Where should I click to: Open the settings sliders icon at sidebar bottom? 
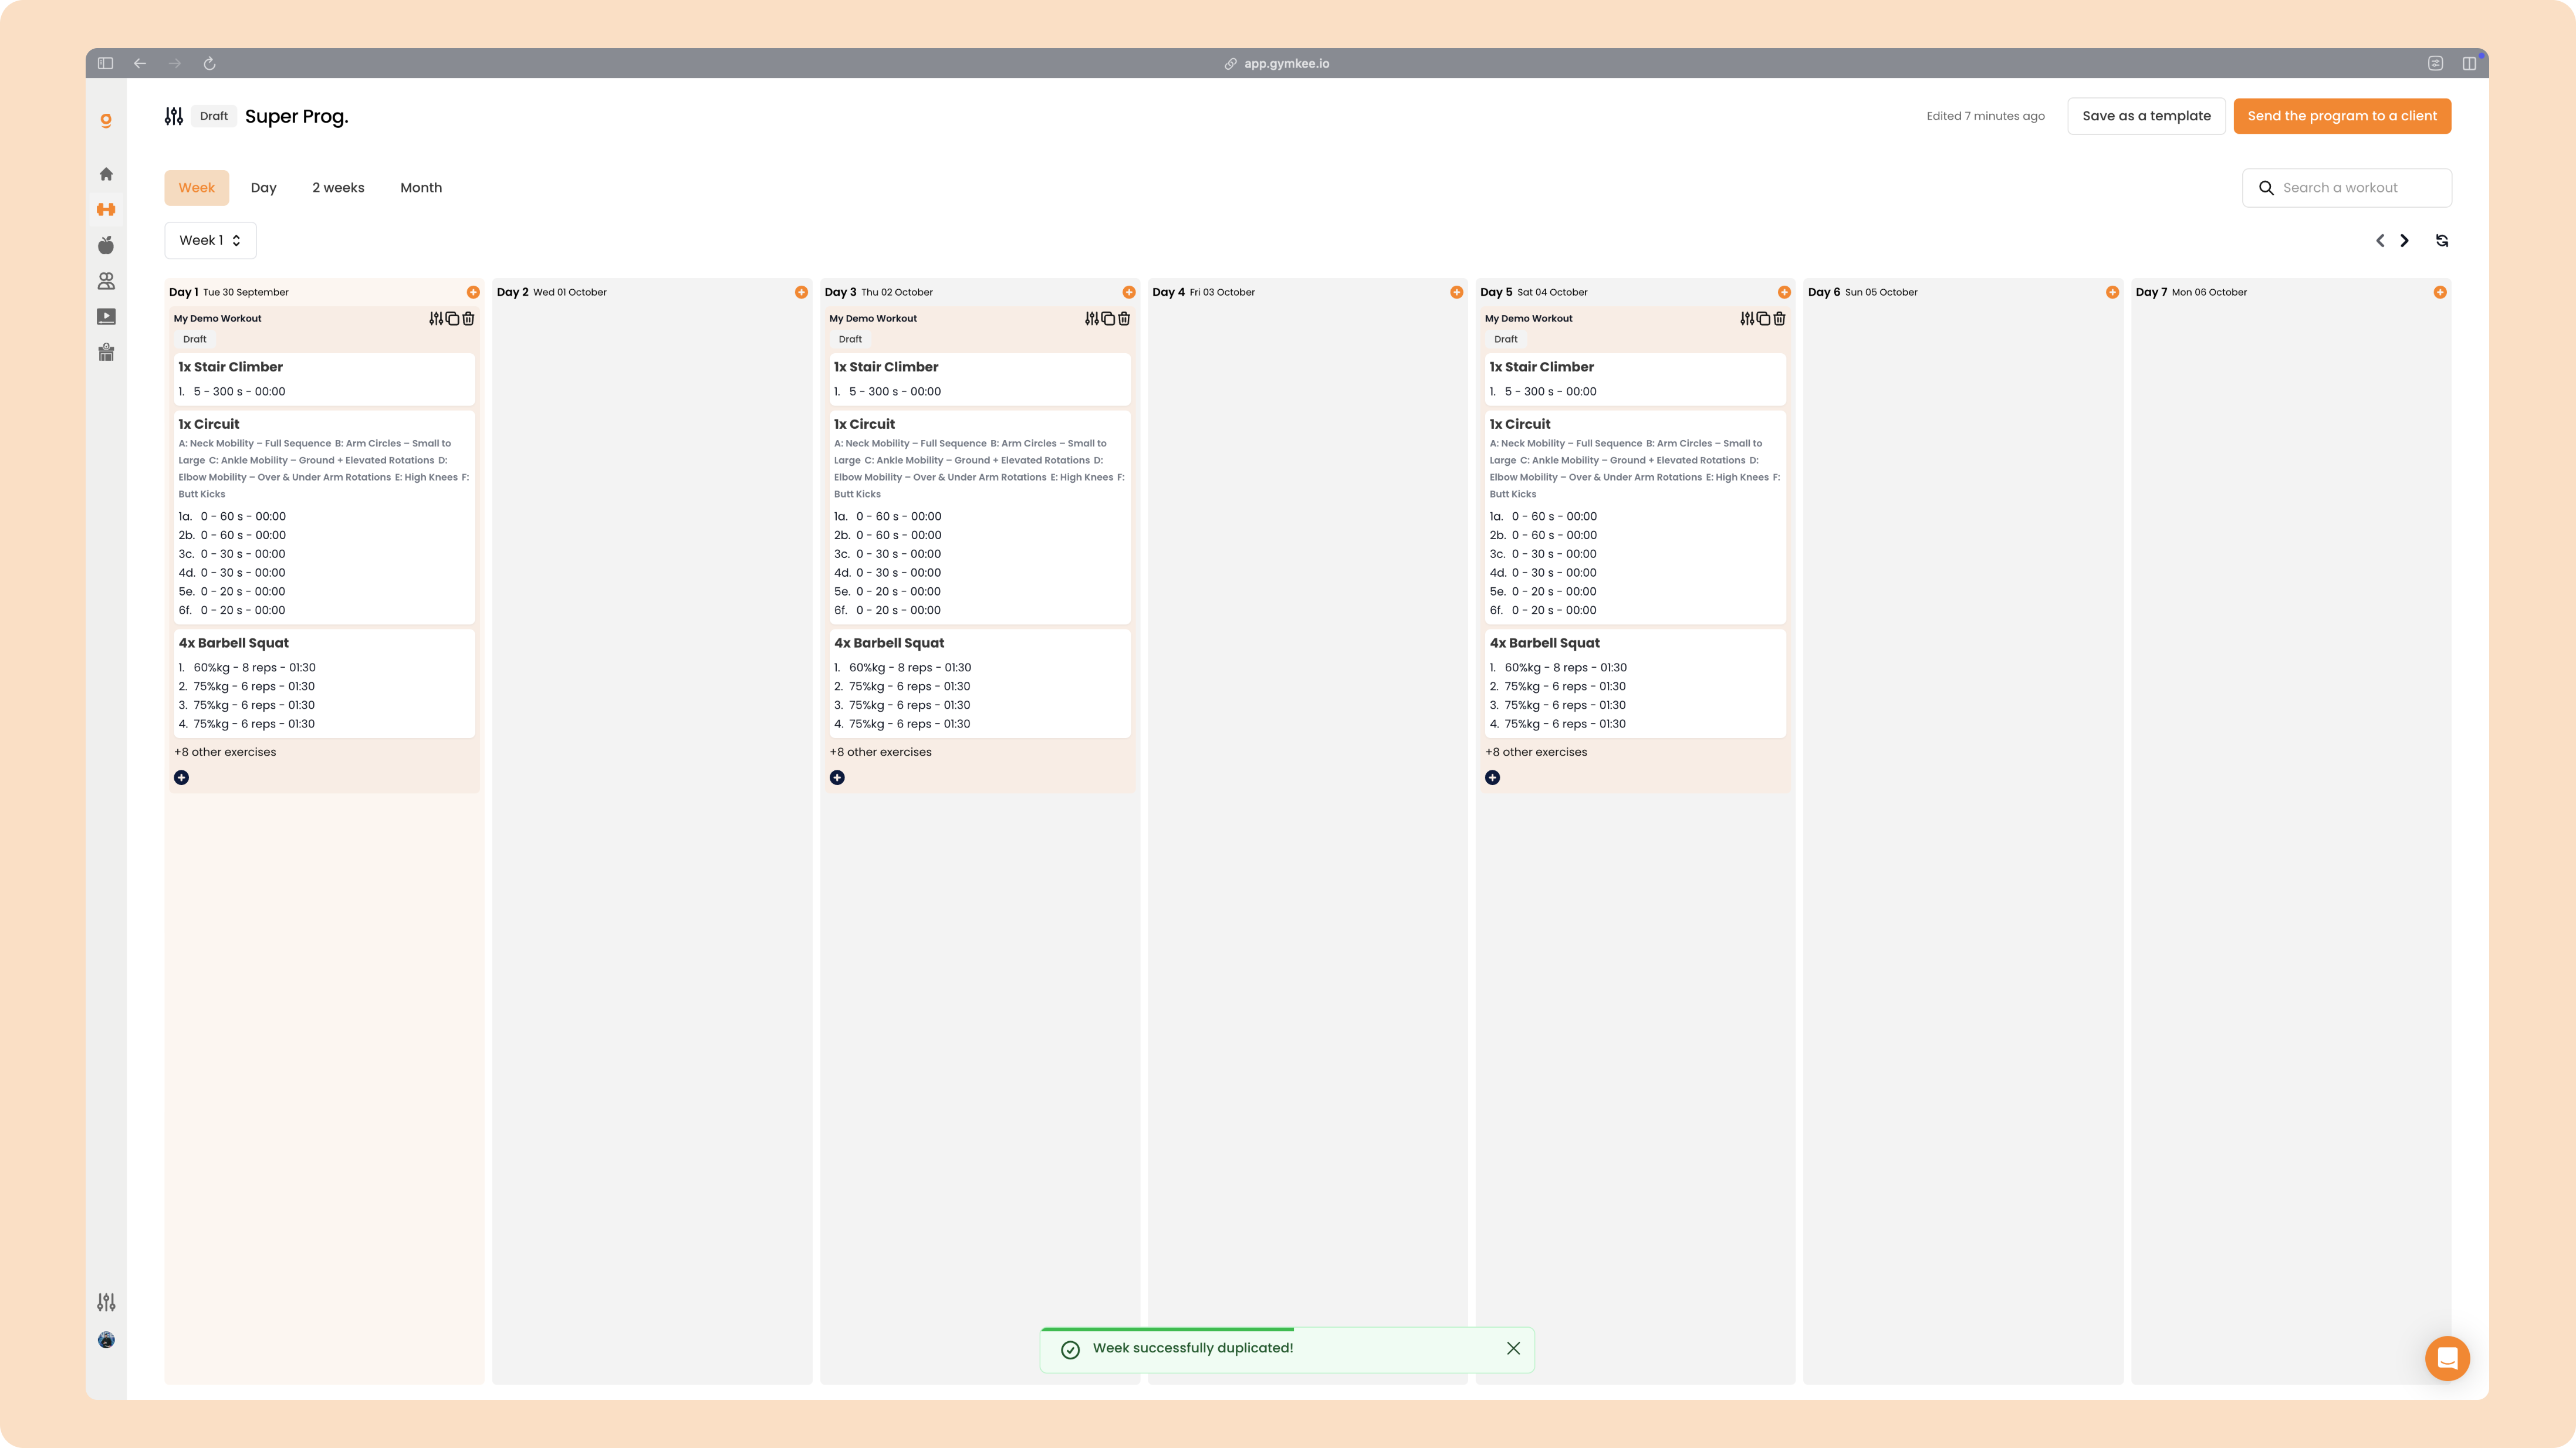click(x=106, y=1302)
